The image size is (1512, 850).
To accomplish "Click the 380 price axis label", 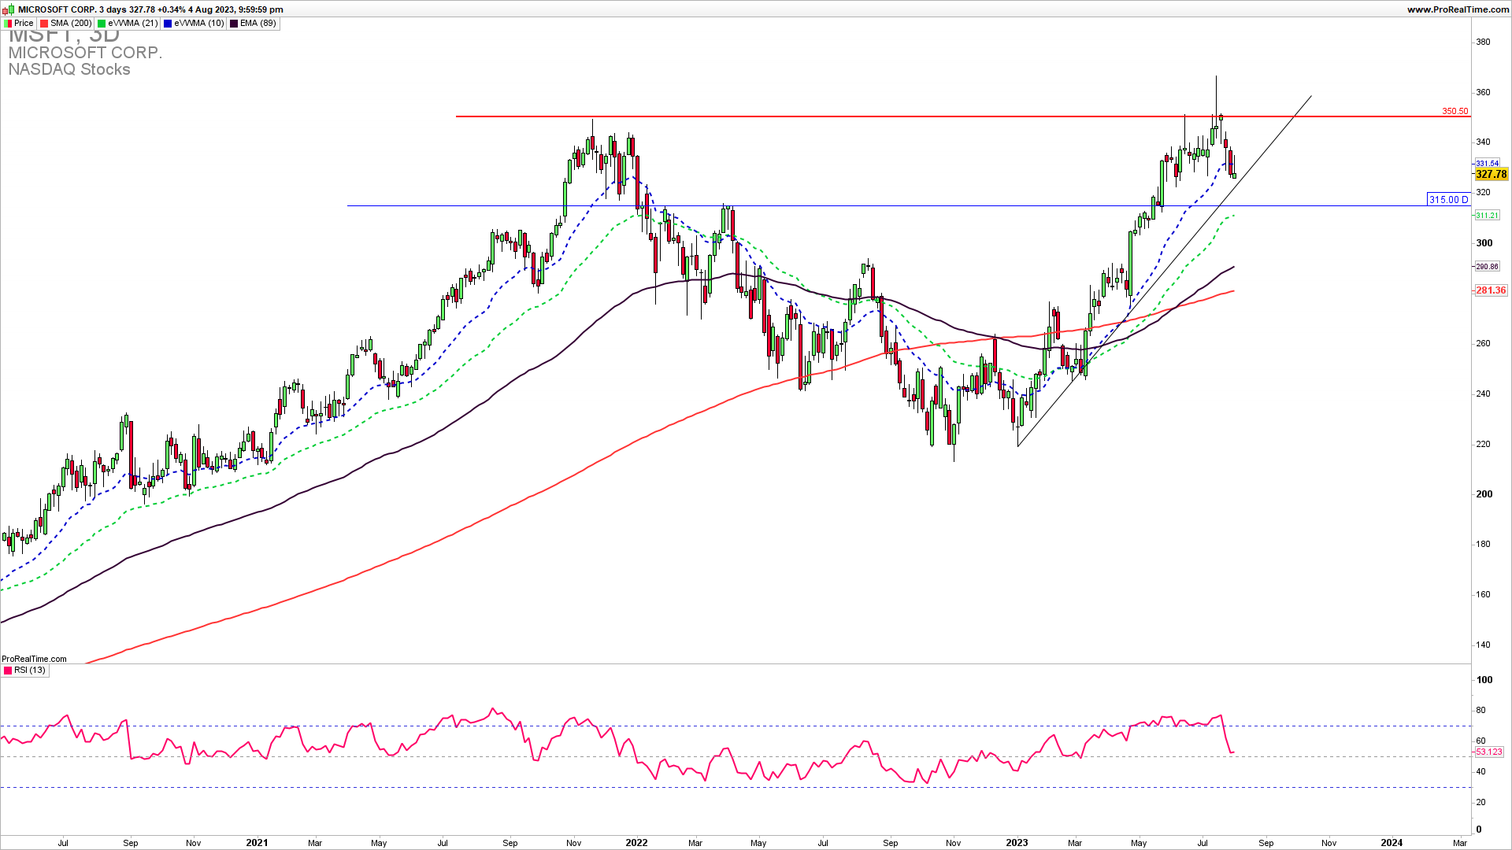I will tap(1483, 42).
